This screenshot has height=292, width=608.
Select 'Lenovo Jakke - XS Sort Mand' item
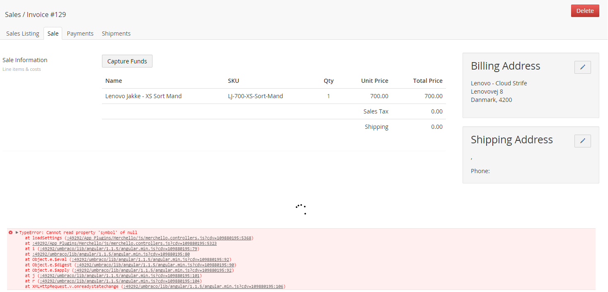pos(143,96)
